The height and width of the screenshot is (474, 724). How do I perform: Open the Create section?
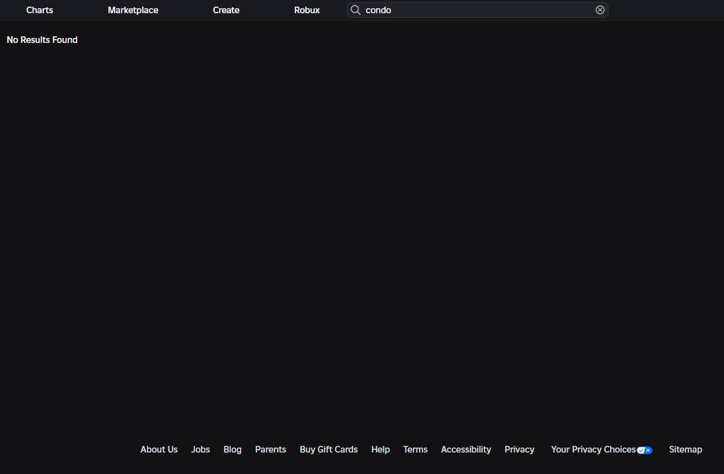(x=226, y=10)
